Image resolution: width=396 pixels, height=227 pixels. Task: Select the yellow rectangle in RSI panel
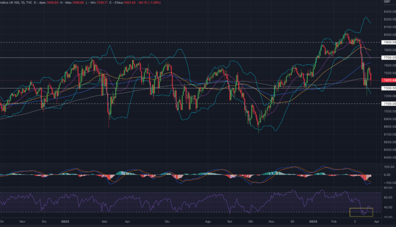click(x=361, y=212)
